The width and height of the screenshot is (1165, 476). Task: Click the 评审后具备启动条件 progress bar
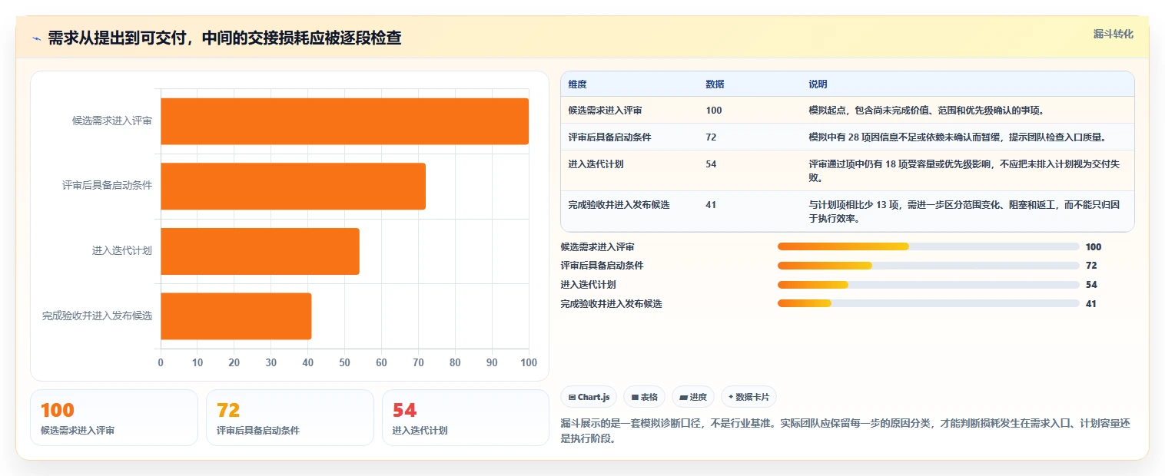coord(928,266)
